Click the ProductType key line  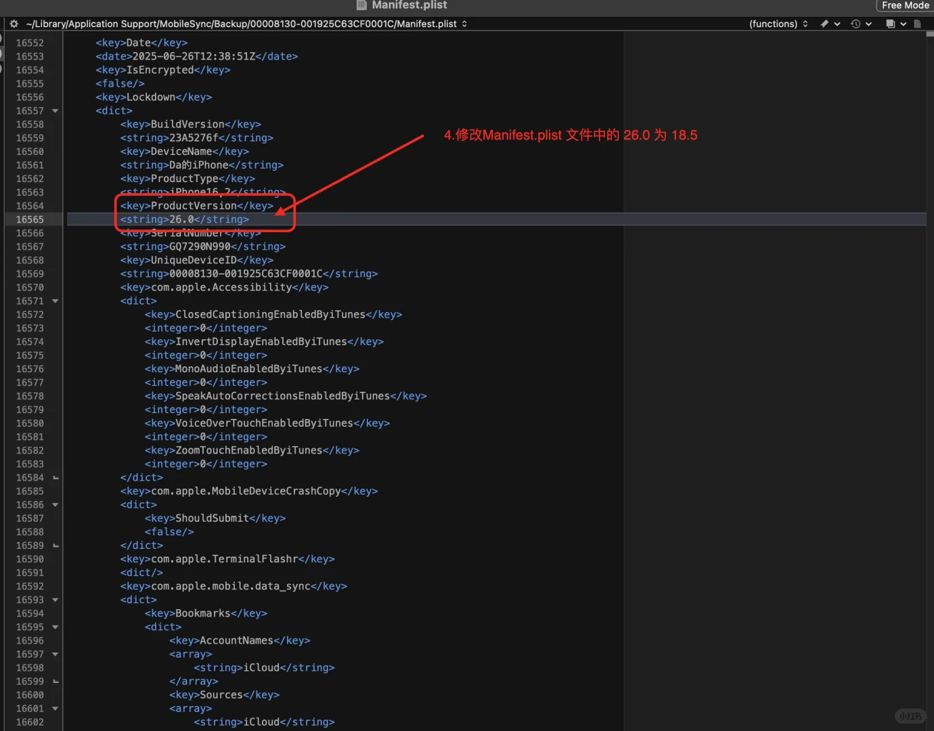pyautogui.click(x=188, y=179)
